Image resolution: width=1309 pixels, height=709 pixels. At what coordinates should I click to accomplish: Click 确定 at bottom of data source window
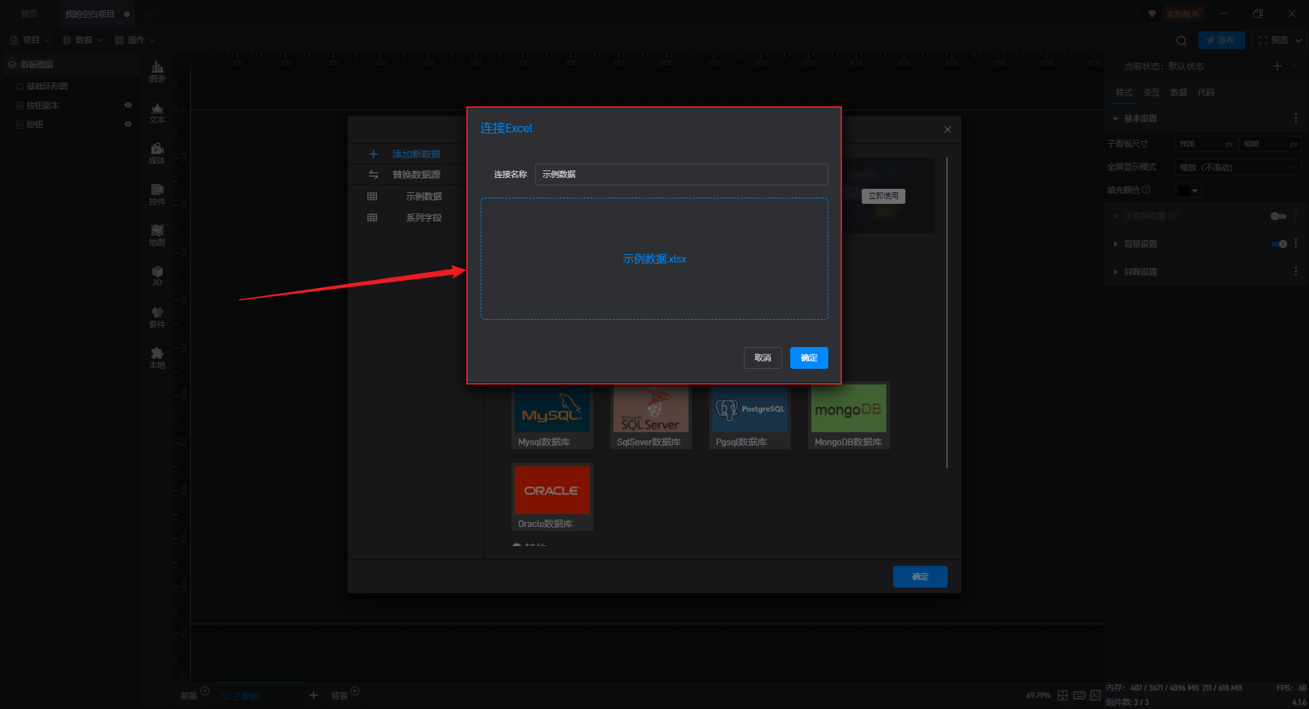920,577
